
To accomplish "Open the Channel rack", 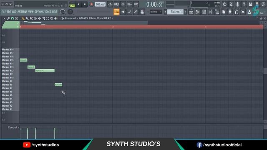I will tap(204, 12).
